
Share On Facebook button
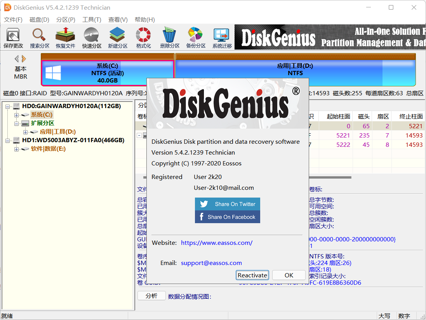tap(228, 217)
